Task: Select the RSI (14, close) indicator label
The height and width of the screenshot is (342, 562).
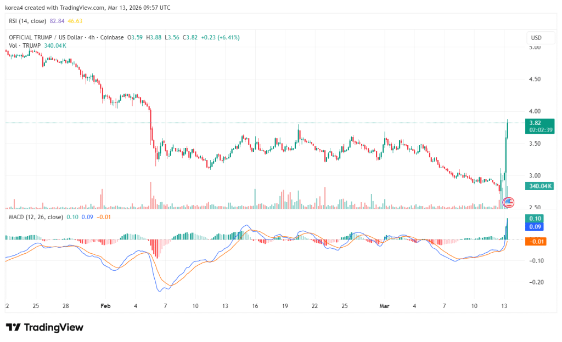Action: click(x=27, y=21)
